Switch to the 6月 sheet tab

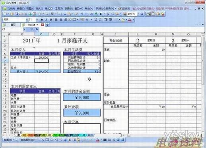click(x=49, y=135)
